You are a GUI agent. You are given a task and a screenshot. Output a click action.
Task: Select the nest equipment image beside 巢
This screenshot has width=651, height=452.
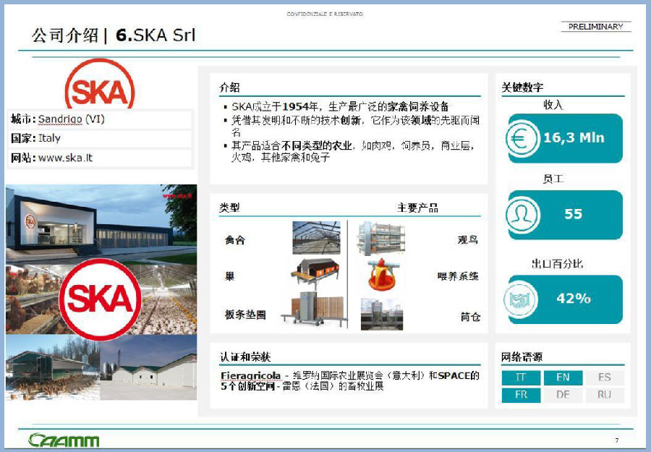[315, 273]
